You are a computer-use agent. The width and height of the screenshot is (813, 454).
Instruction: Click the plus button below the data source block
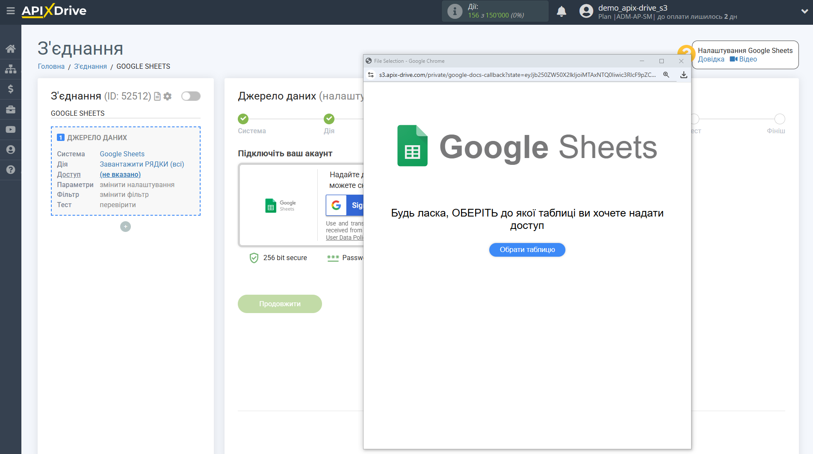coord(125,226)
